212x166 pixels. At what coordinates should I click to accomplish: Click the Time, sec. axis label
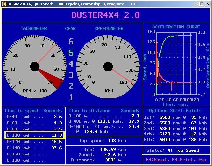tap(175, 105)
